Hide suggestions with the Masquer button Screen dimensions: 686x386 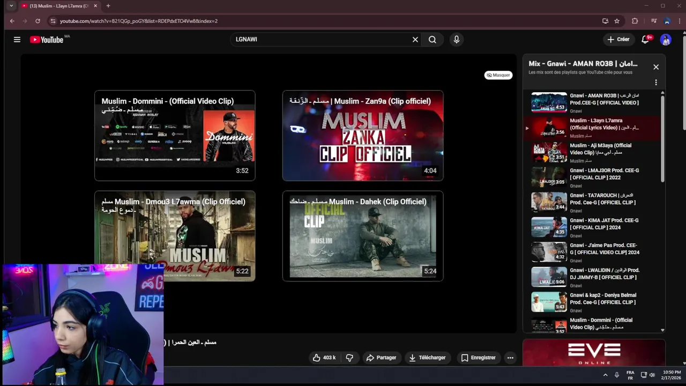498,75
